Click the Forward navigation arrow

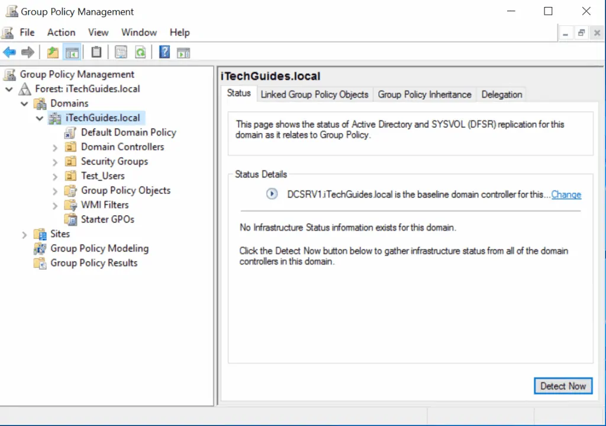(27, 52)
